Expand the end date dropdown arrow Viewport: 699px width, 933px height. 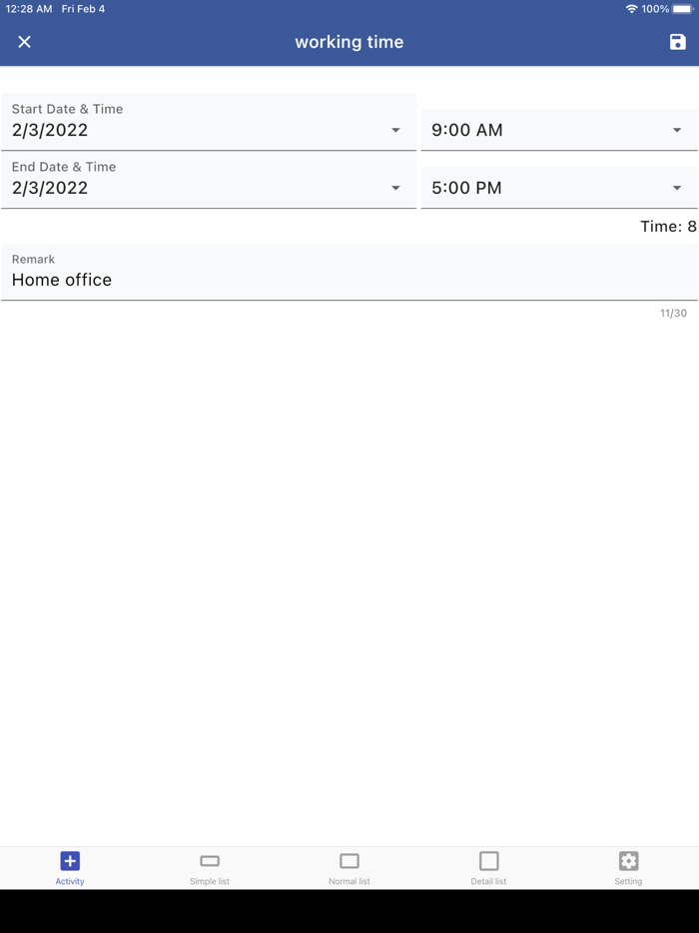point(395,189)
